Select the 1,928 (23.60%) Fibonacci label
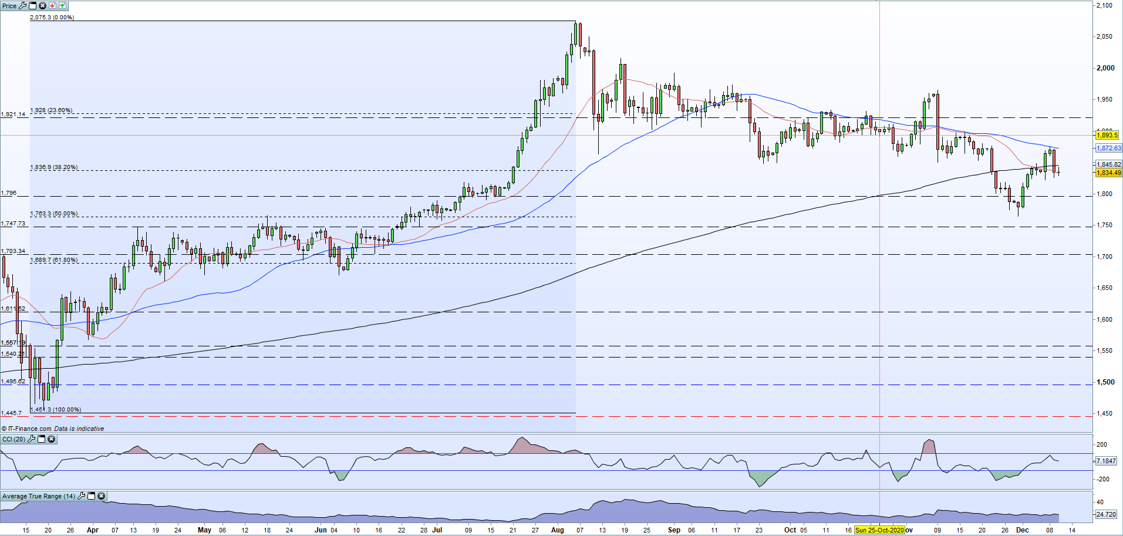The width and height of the screenshot is (1123, 536). (x=52, y=110)
